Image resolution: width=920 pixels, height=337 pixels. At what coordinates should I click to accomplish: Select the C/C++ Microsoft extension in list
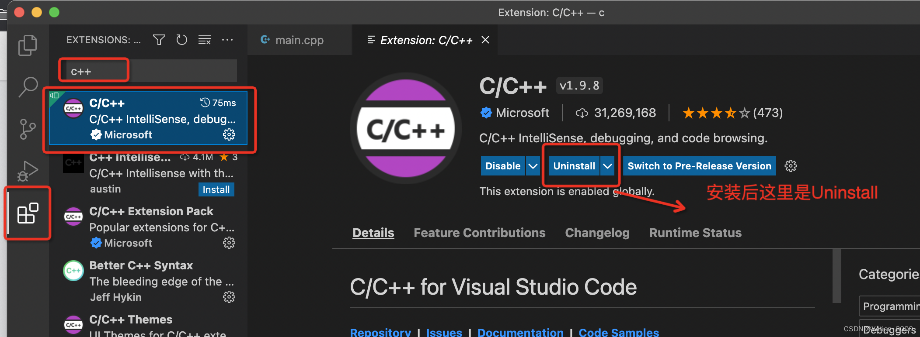tap(148, 118)
